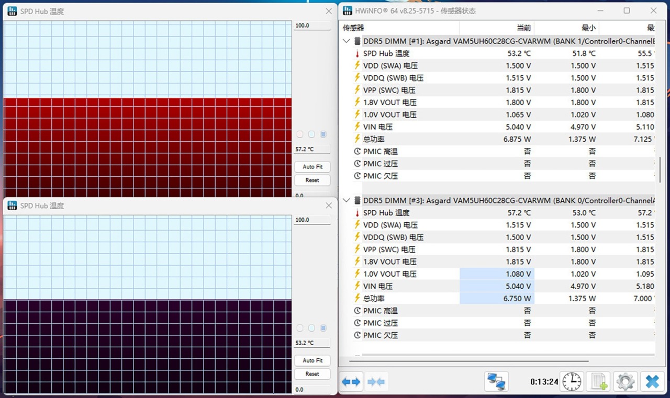Click the blue expand-columns arrows icon
Screen dimensions: 670x398
click(351, 382)
